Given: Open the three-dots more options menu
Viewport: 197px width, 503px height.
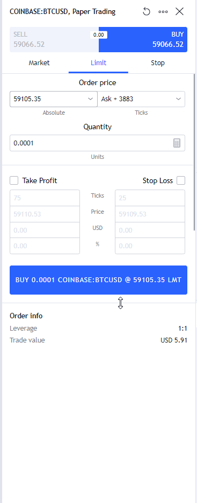Looking at the screenshot, I should pyautogui.click(x=163, y=12).
